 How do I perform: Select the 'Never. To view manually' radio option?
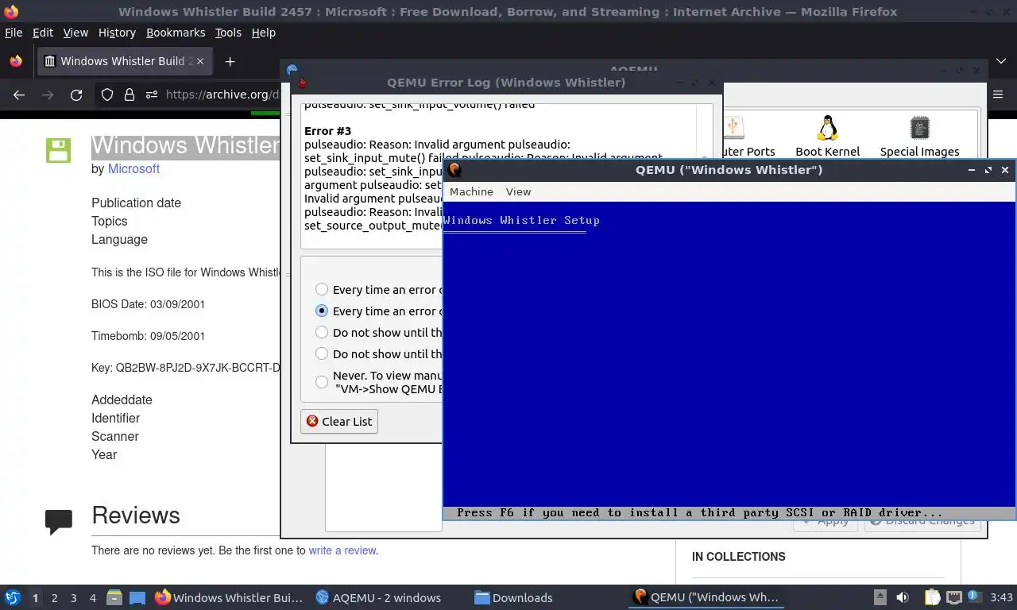coord(322,382)
